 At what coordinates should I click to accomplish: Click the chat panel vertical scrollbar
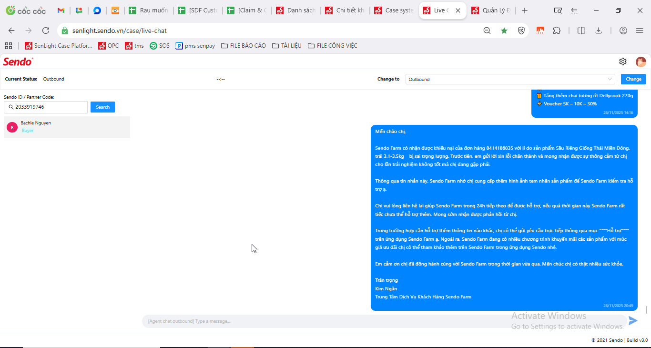pyautogui.click(x=647, y=310)
